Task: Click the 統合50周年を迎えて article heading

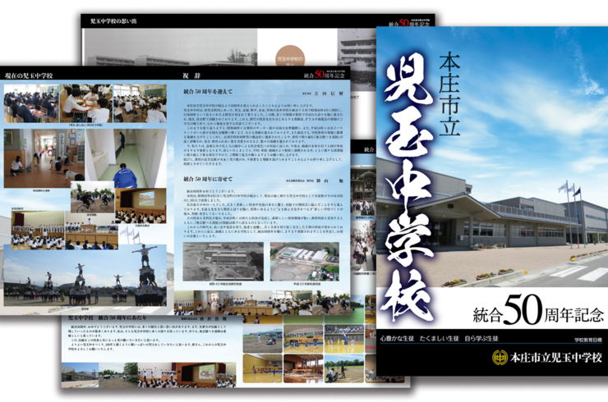Action: pyautogui.click(x=208, y=92)
